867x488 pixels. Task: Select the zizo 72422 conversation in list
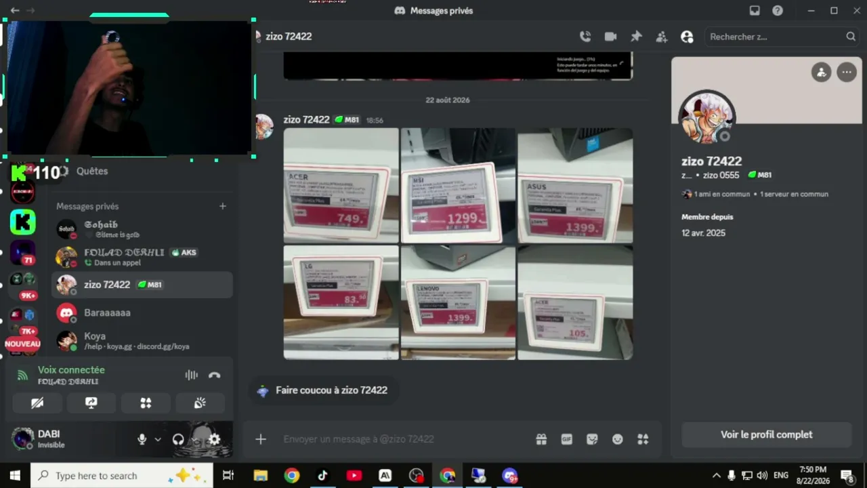142,285
